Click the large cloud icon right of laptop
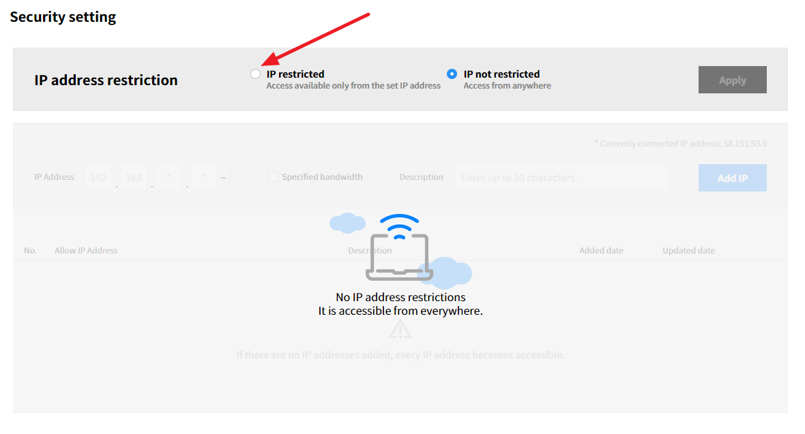Image resolution: width=805 pixels, height=434 pixels. tap(445, 273)
